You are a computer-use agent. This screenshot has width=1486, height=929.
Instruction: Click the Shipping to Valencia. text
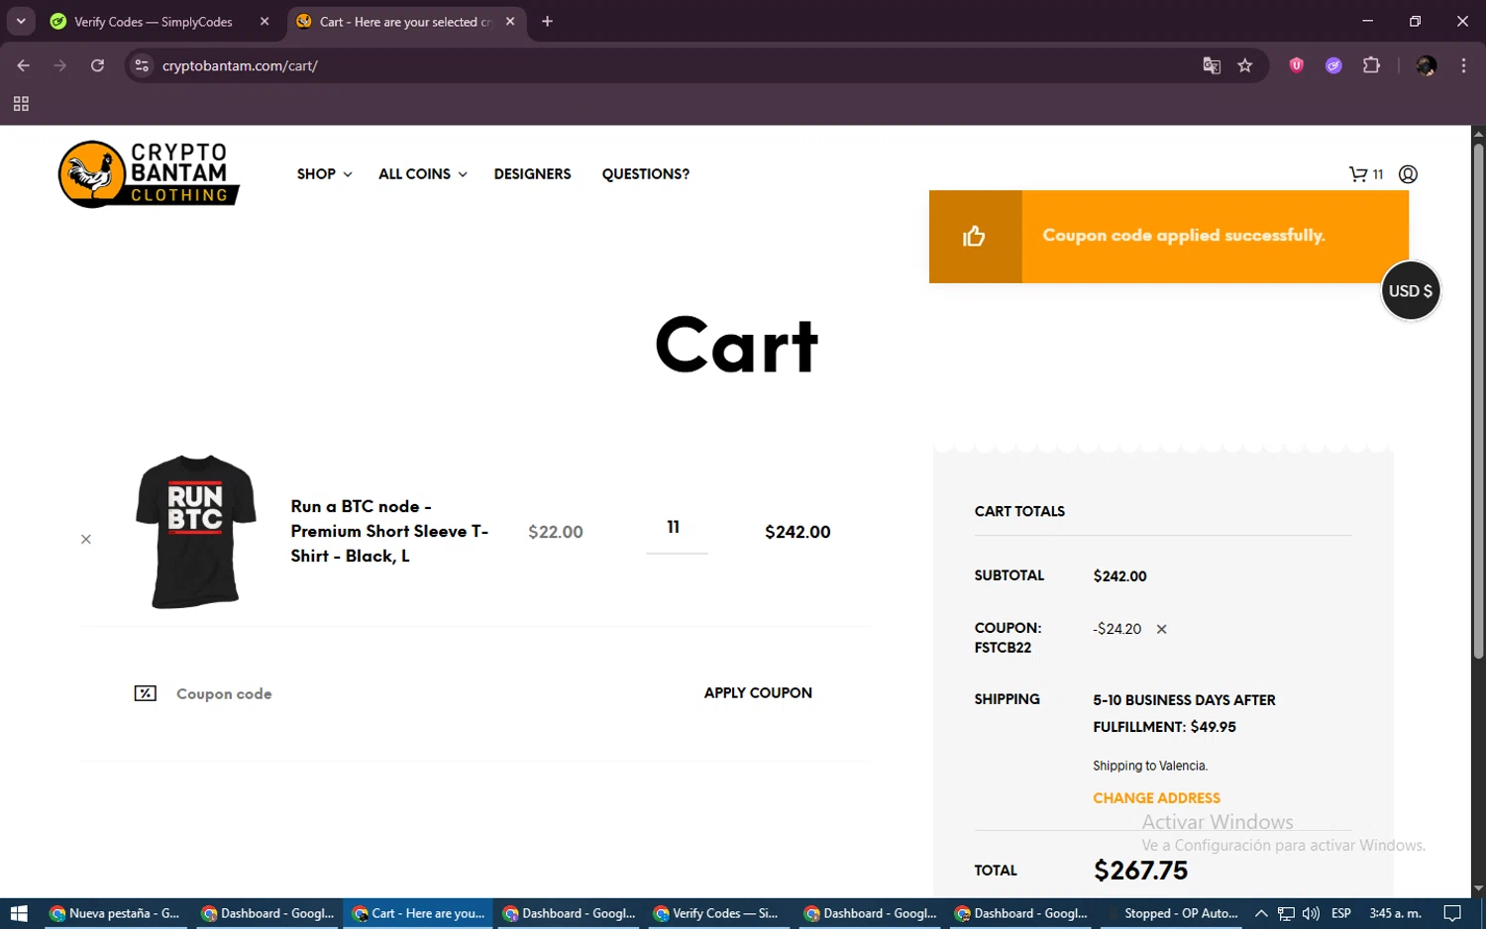[x=1149, y=766]
